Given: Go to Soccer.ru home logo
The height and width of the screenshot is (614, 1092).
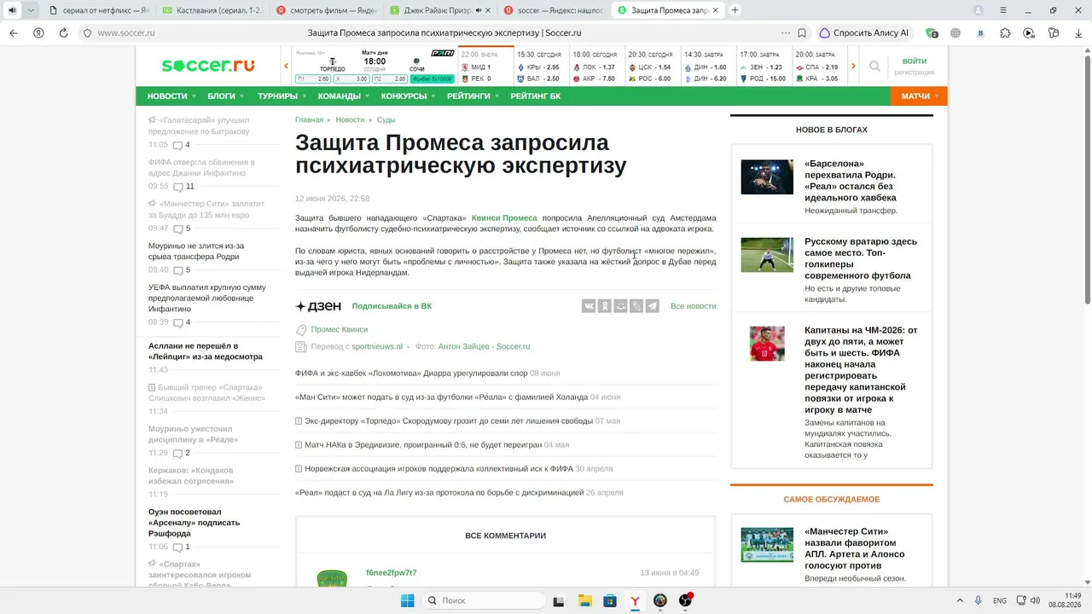Looking at the screenshot, I should click(208, 66).
